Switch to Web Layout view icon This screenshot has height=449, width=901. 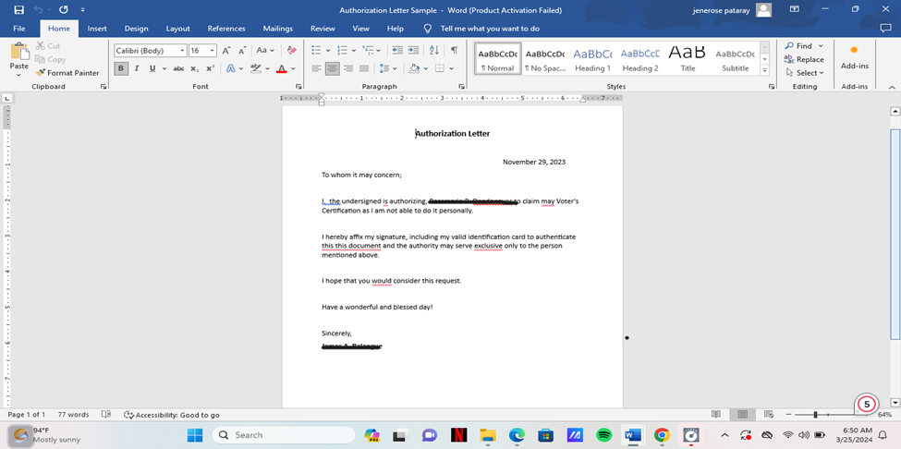point(768,414)
